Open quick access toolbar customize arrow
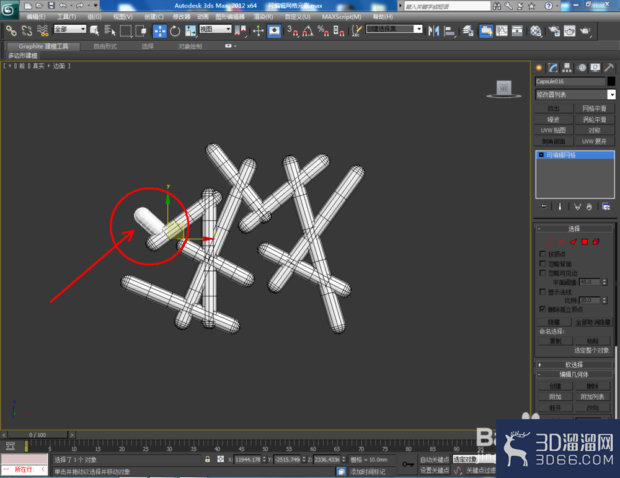The width and height of the screenshot is (620, 478). [x=95, y=6]
